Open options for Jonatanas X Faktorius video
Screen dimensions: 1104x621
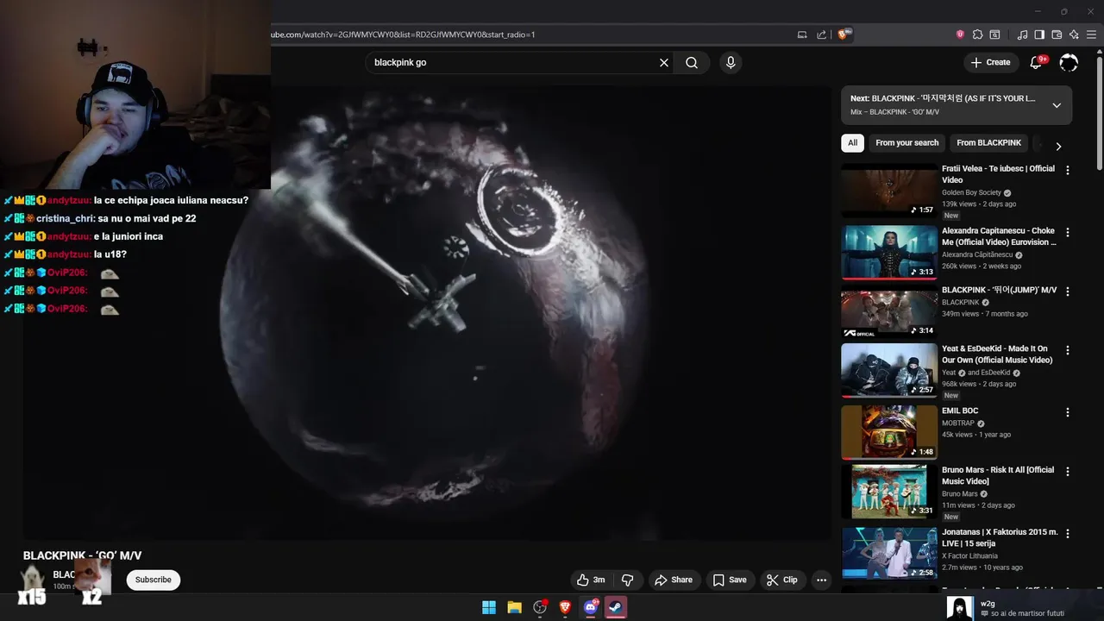(1068, 533)
